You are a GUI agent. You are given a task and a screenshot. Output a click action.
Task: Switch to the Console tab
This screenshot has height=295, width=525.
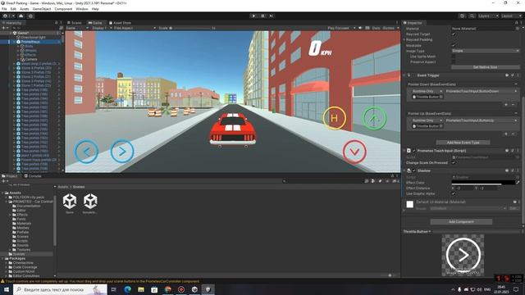[33, 176]
